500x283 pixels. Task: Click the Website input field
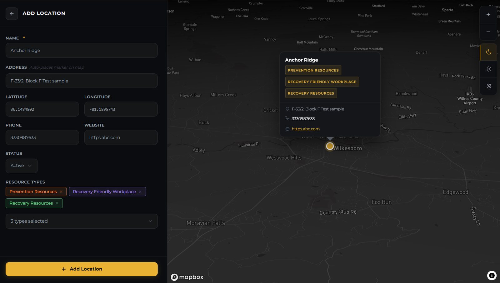tap(121, 137)
